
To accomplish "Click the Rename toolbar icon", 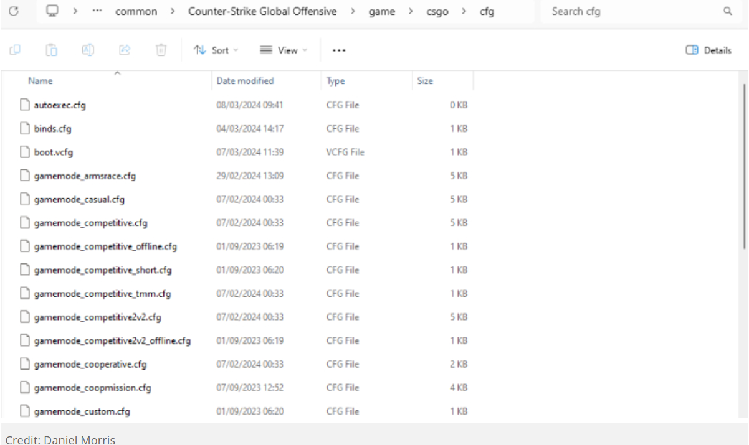I will (x=88, y=50).
